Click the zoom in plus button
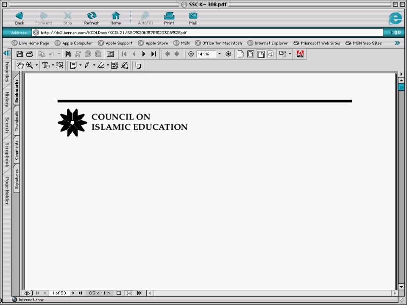The image size is (407, 305). coord(229,54)
